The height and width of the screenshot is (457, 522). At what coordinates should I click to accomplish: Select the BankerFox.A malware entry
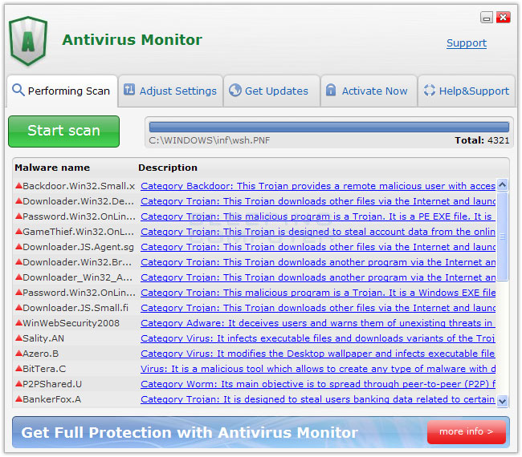point(52,399)
